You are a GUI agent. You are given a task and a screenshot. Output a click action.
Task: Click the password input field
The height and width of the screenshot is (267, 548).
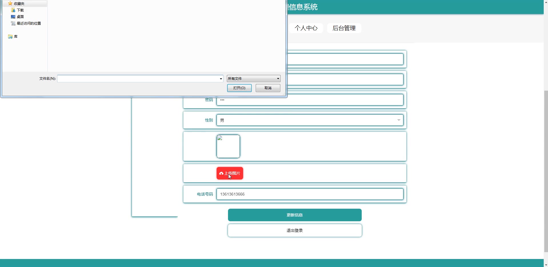[310, 100]
